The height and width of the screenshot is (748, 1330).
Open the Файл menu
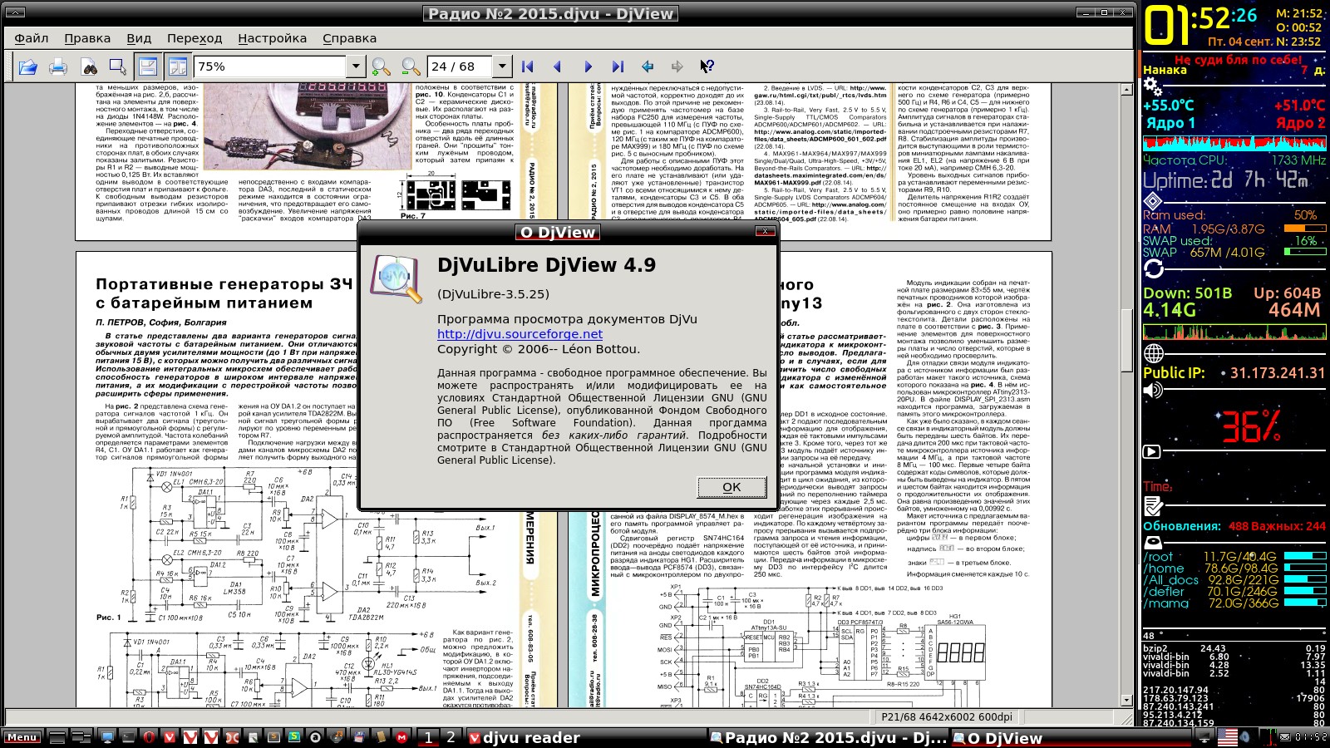32,38
